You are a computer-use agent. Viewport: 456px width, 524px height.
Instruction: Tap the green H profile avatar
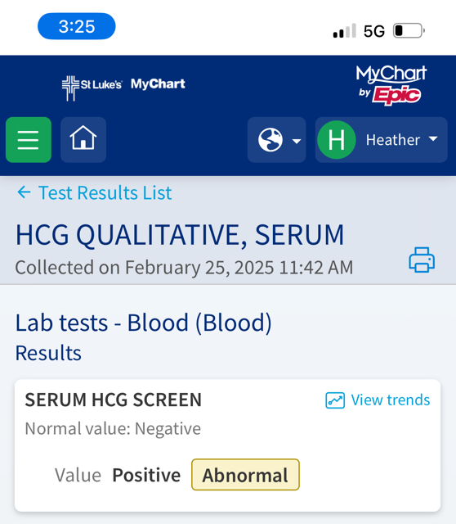[x=336, y=140]
